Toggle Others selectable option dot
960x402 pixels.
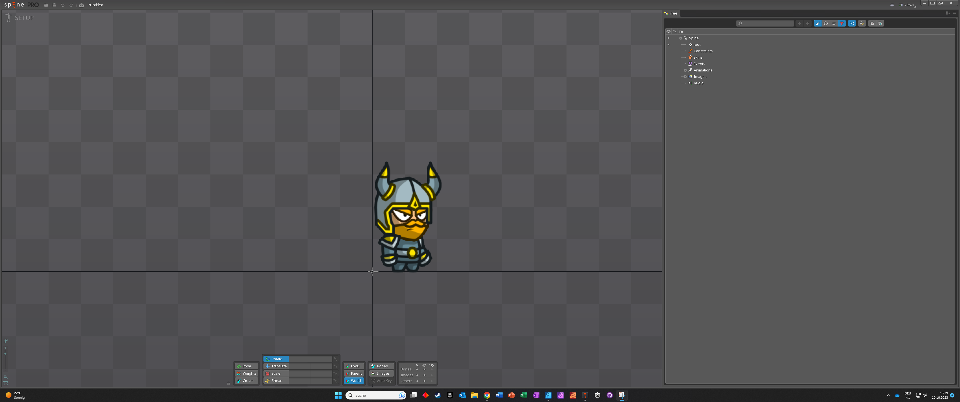417,381
